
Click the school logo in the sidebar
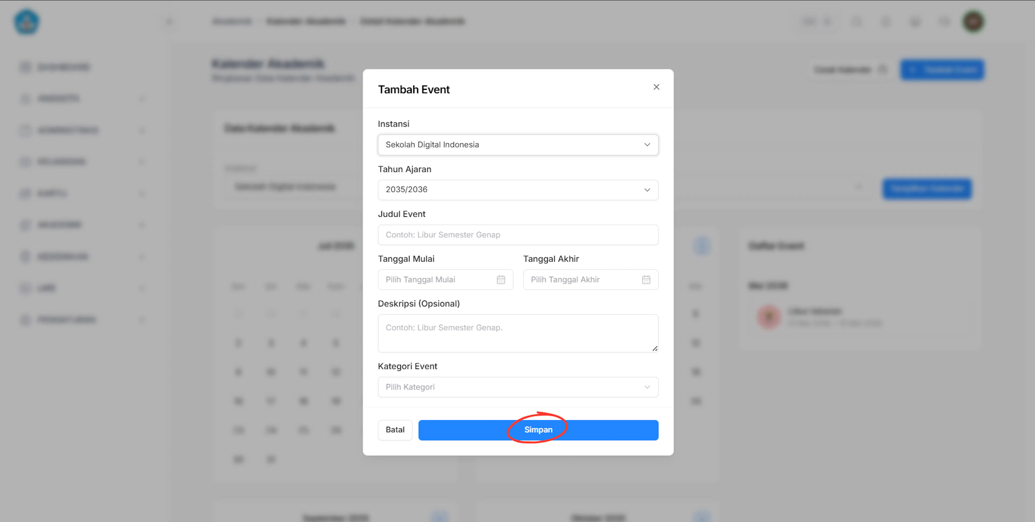[x=27, y=22]
